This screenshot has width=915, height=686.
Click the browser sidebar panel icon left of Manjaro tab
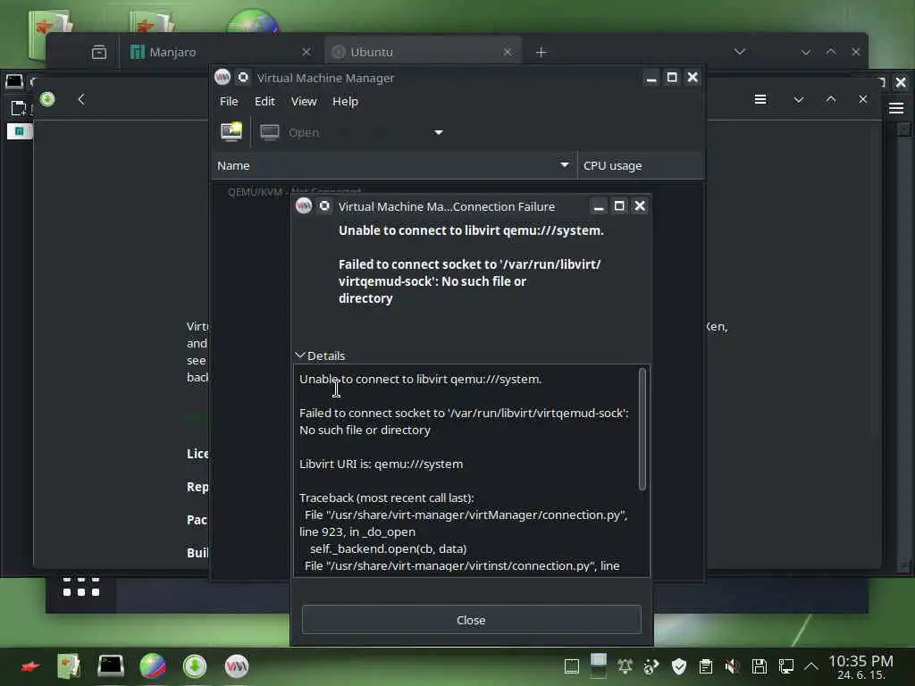[x=99, y=53]
